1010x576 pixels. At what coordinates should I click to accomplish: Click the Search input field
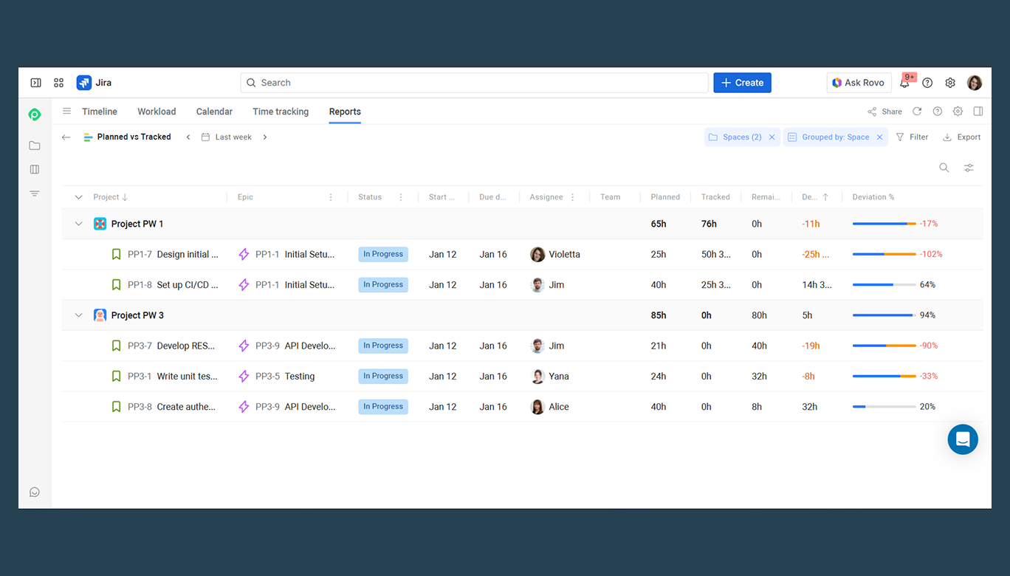point(474,83)
